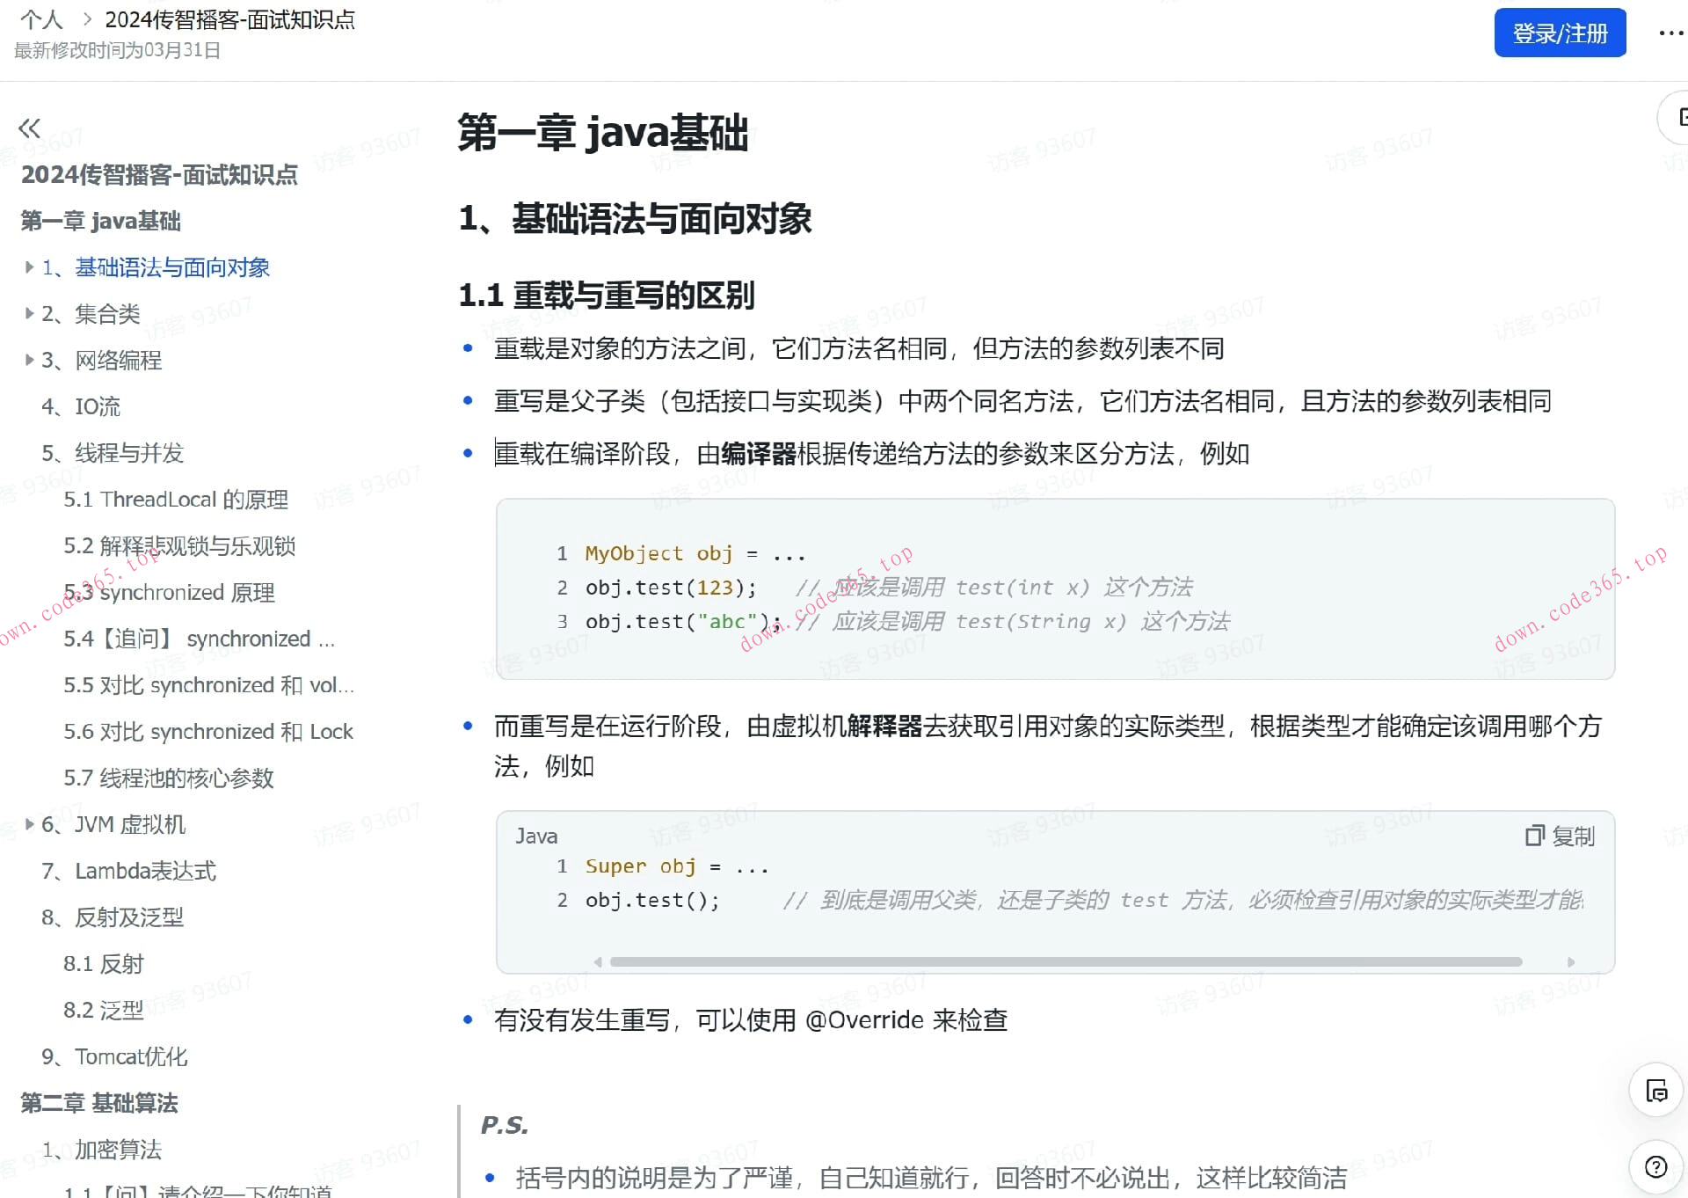This screenshot has height=1198, width=1688.
Task: Expand the "3、网络编程" section
Action: (29, 360)
